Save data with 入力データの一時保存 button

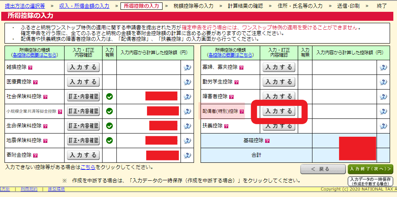point(370,182)
